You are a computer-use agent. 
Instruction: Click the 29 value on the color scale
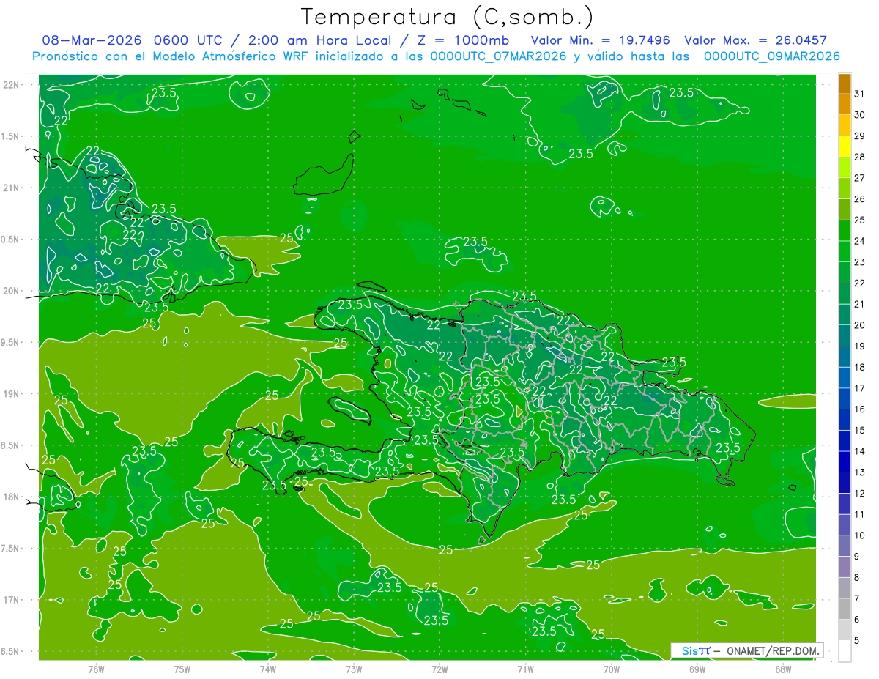[x=860, y=136]
